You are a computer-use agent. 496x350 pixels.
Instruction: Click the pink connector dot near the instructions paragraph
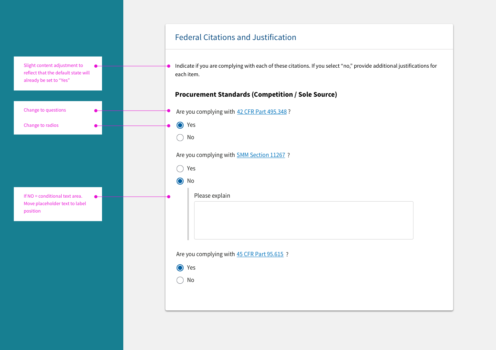click(168, 66)
